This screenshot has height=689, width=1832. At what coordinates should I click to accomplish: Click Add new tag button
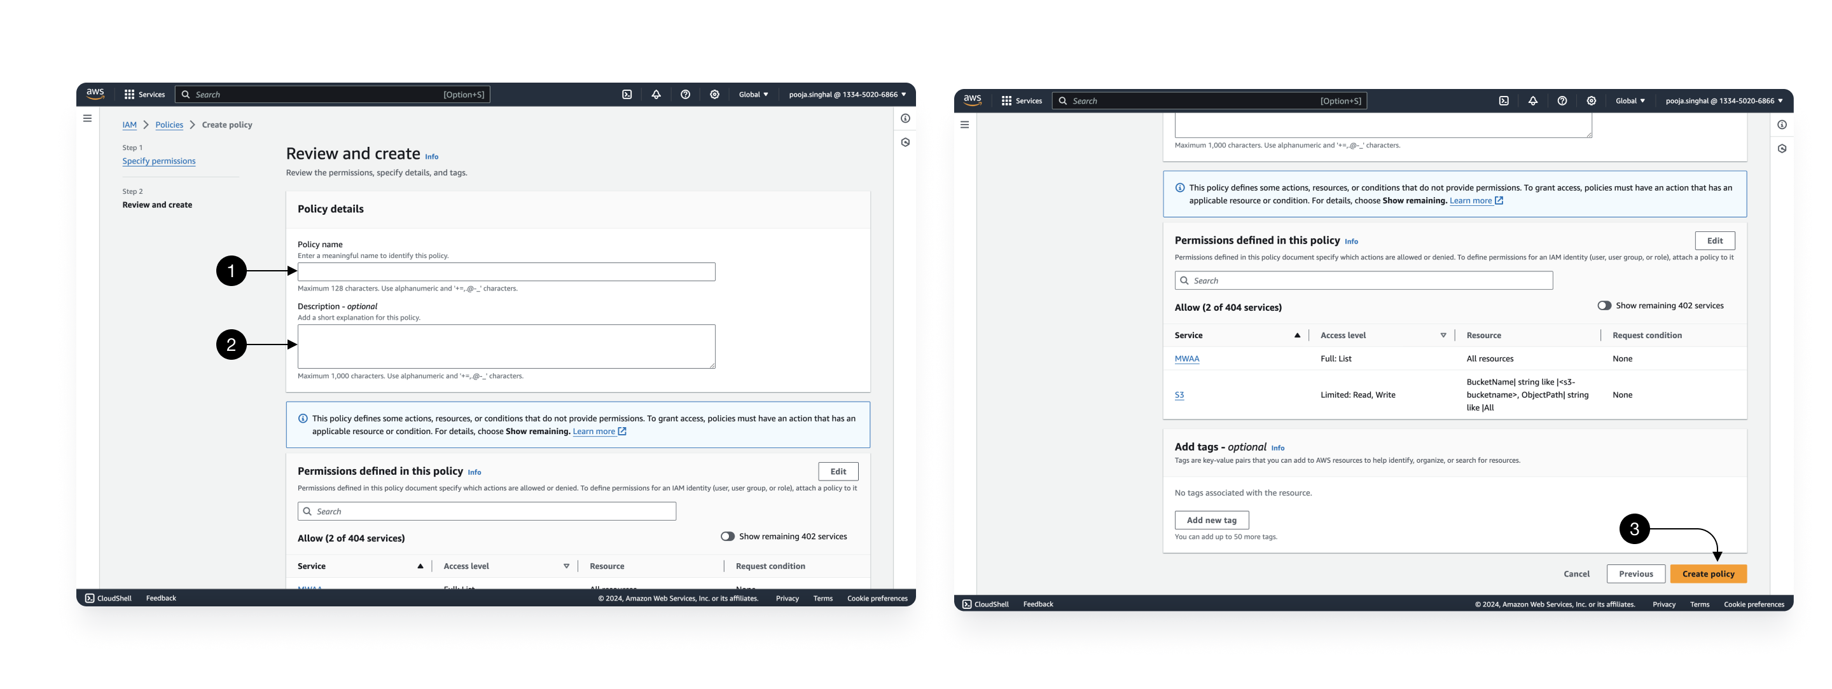tap(1211, 520)
